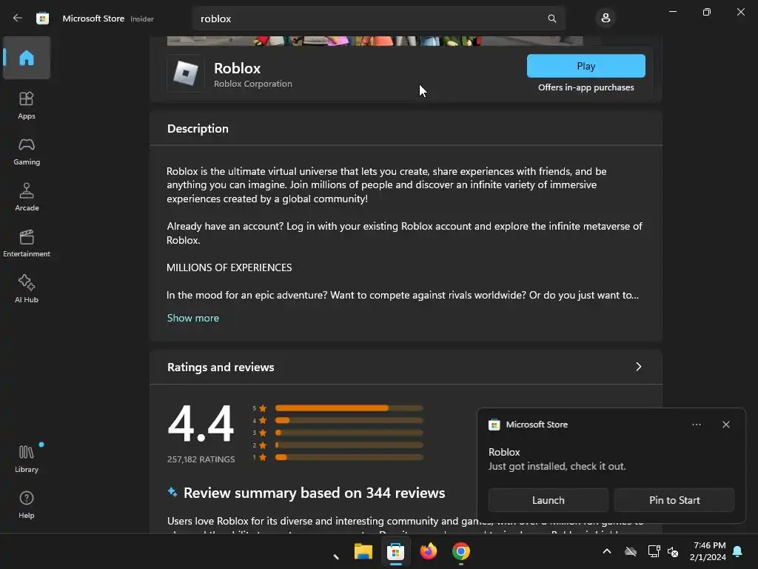Open Firefox from the taskbar

click(429, 551)
